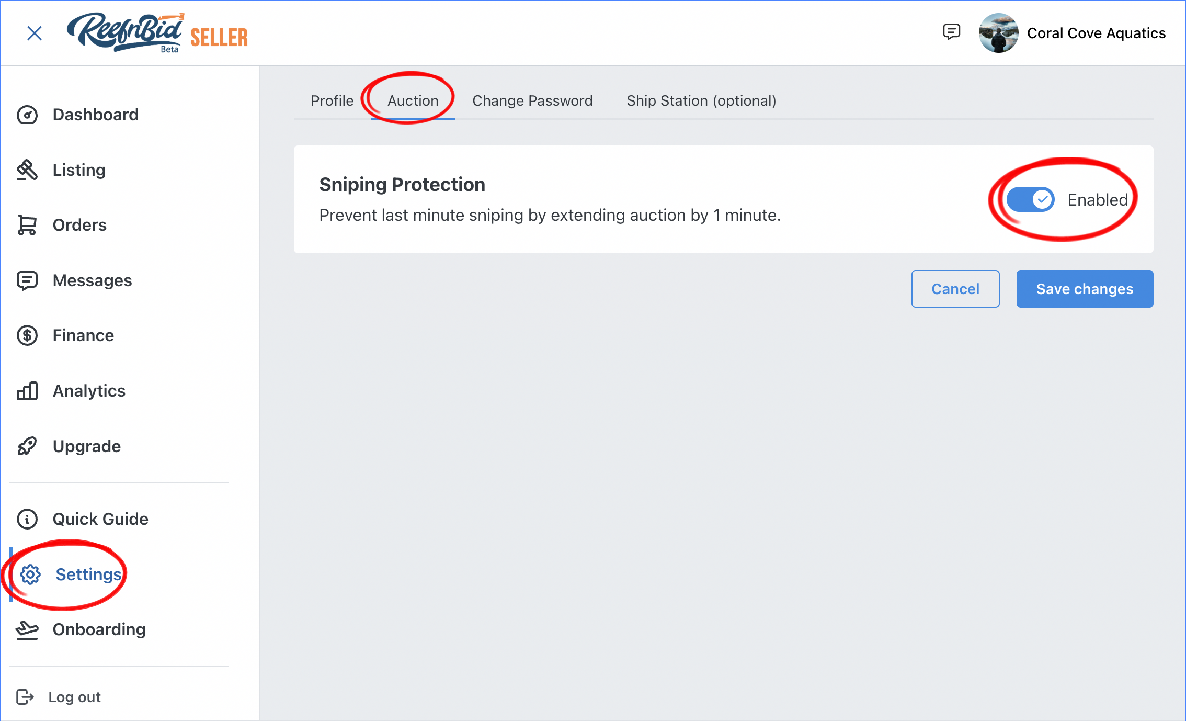Screen dimensions: 1186x721
Task: Click the Settings gear icon
Action: 30,574
